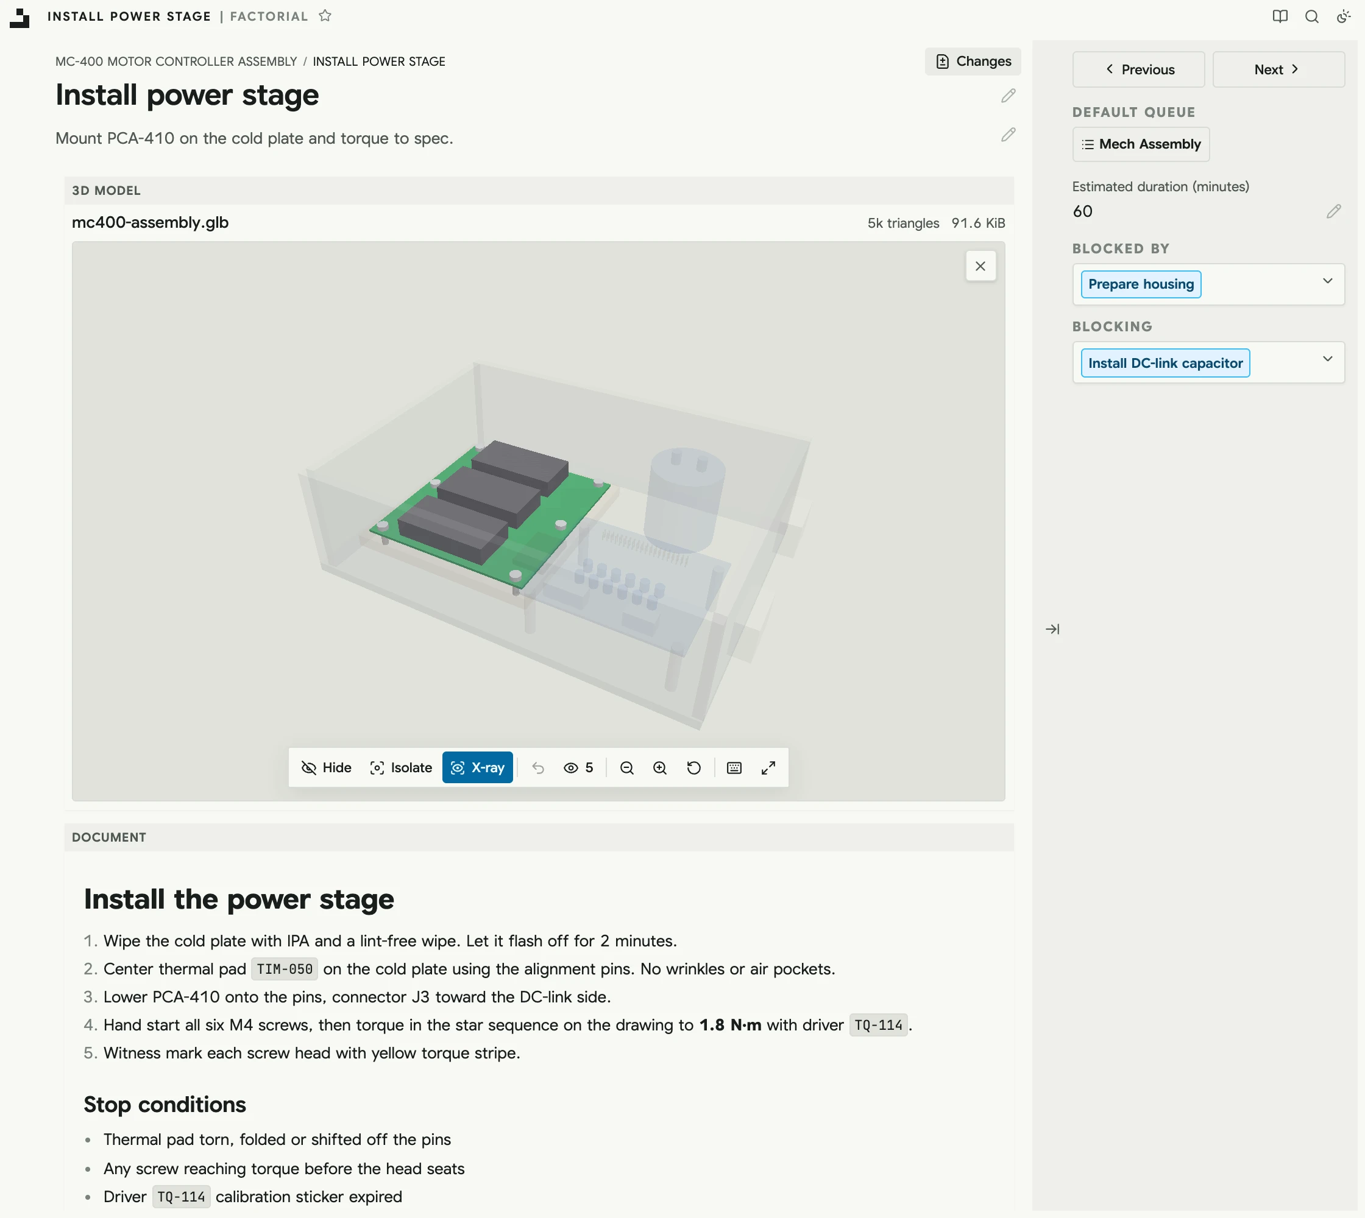Select the Install DC-link capacitor tag
Viewport: 1365px width, 1218px height.
coord(1165,364)
